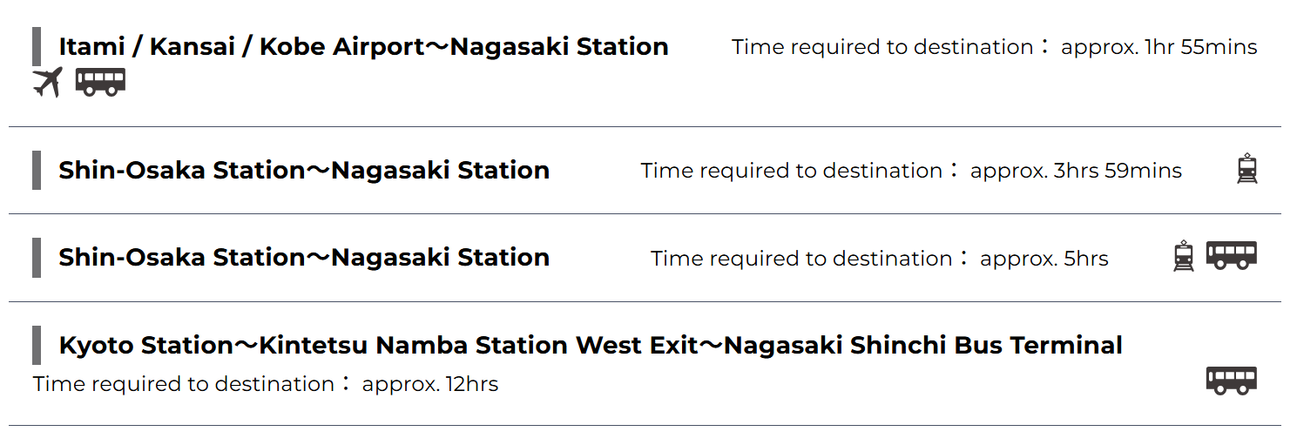Click the bus icon on the 5hrs route
This screenshot has width=1297, height=445.
coord(1231,255)
